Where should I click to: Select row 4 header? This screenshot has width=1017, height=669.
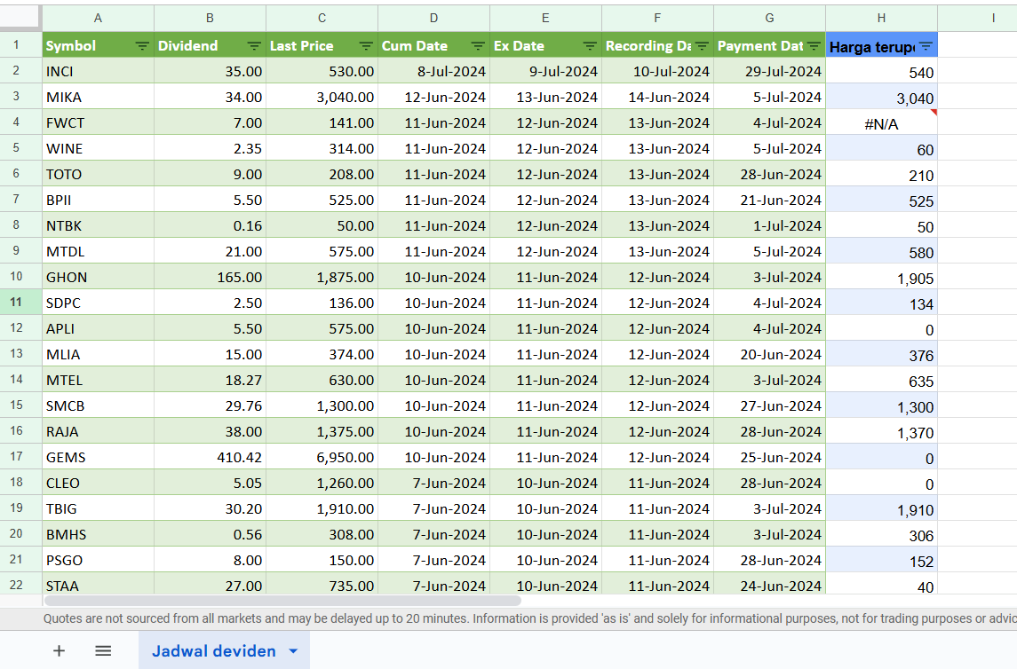(x=20, y=122)
